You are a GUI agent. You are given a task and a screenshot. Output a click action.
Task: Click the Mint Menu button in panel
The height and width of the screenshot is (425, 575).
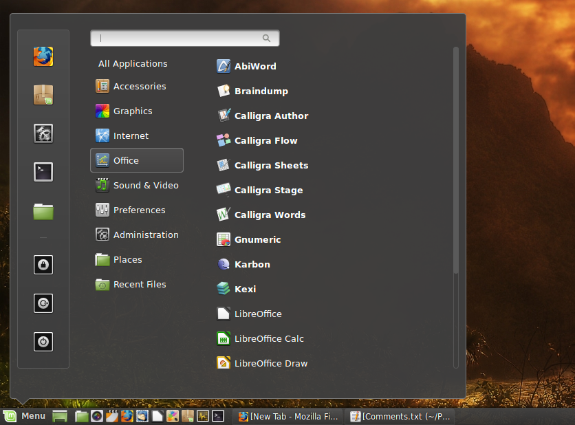(24, 416)
